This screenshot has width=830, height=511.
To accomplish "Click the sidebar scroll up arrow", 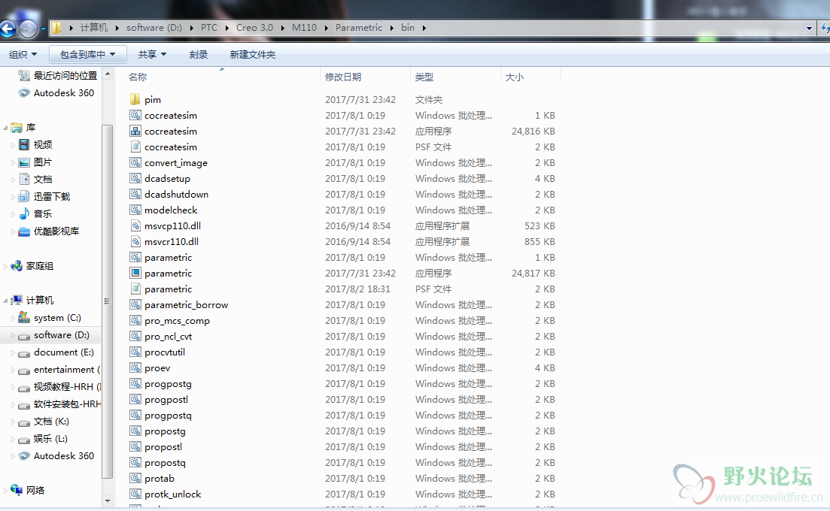I will click(x=108, y=74).
